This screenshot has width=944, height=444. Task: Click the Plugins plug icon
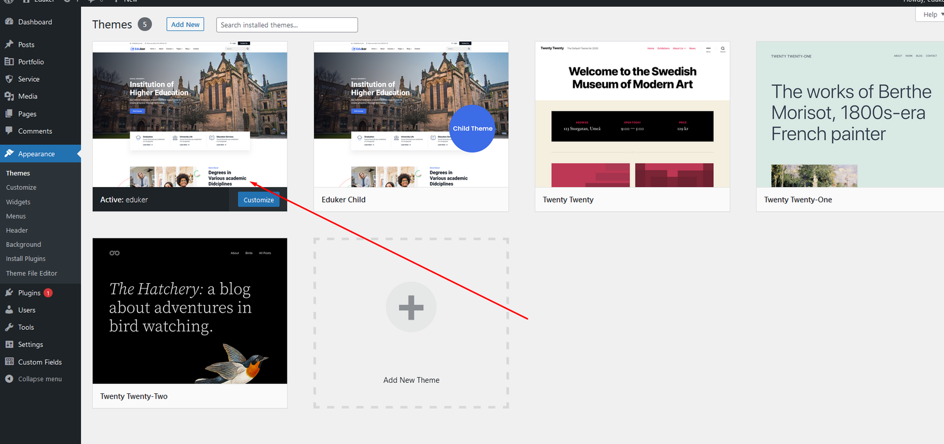[9, 293]
